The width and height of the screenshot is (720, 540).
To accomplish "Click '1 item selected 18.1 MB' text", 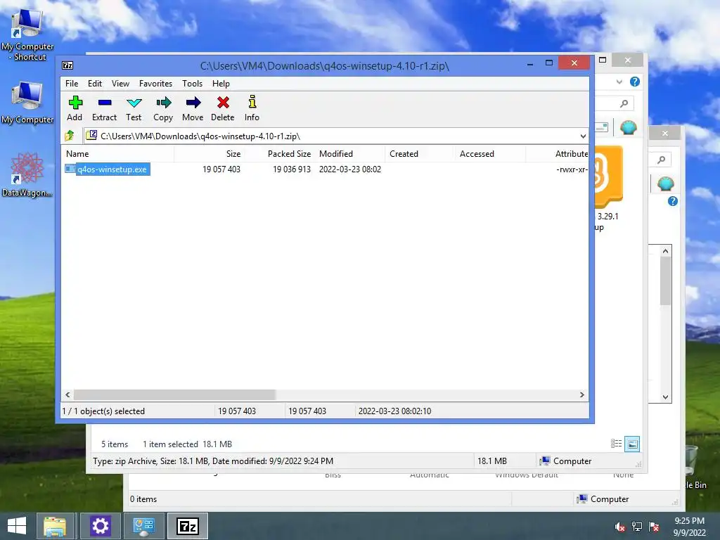I will [x=187, y=444].
